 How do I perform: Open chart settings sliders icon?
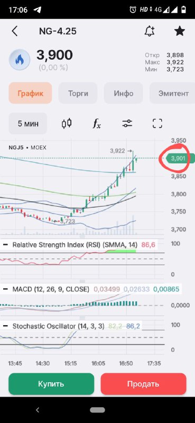point(127,124)
